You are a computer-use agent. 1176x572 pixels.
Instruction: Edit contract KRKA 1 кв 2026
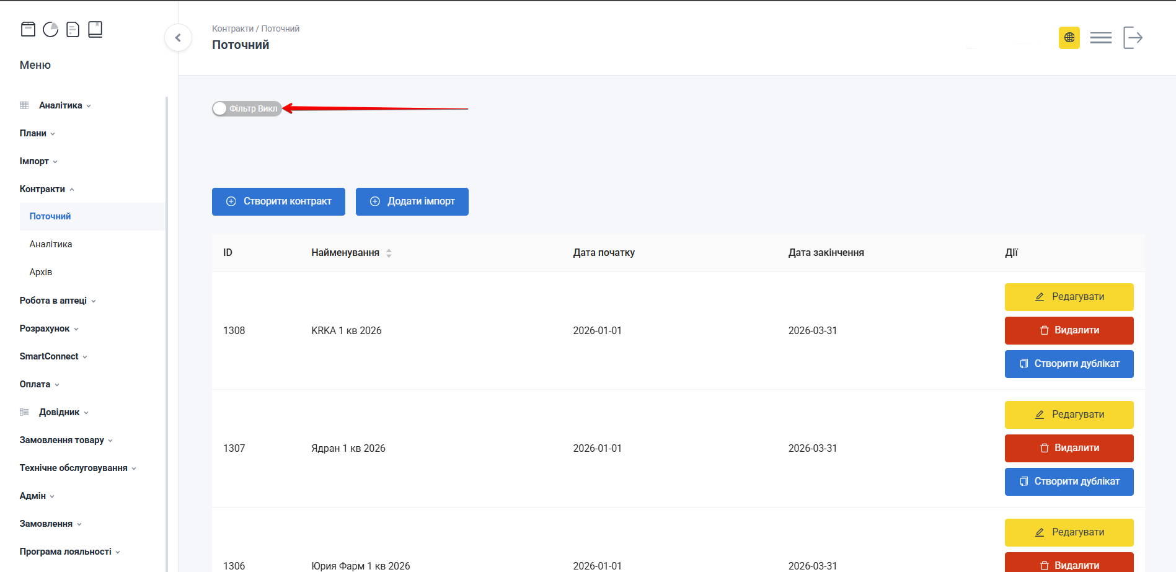tap(1069, 297)
